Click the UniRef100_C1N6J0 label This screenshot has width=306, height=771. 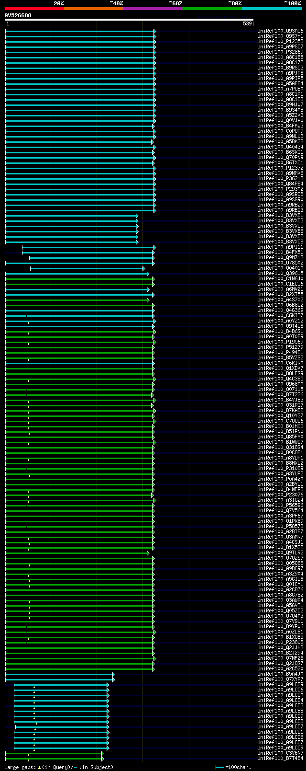click(x=280, y=279)
